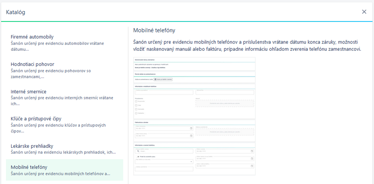Image resolution: width=374 pixels, height=184 pixels.
Task: Click the highlighted Mobilné telefóny list entry
Action: [64, 170]
